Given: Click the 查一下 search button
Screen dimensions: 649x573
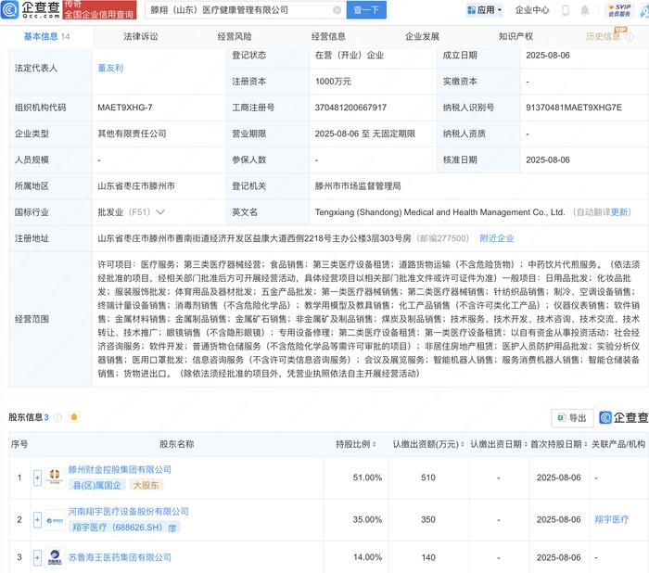Looking at the screenshot, I should [x=366, y=10].
